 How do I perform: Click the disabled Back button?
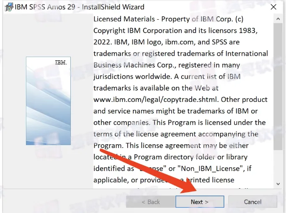(150, 202)
